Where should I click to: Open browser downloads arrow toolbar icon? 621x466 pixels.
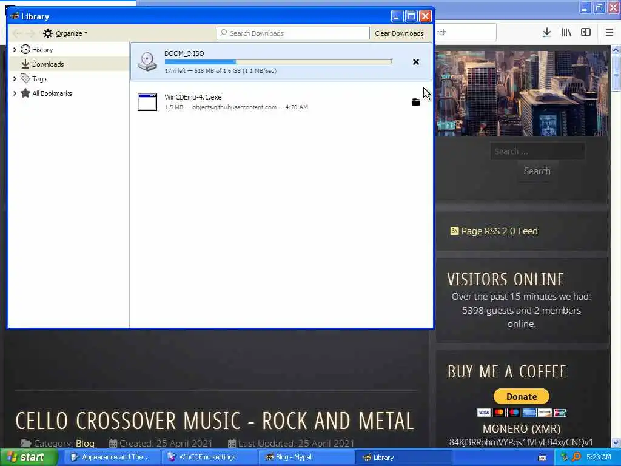tap(546, 33)
